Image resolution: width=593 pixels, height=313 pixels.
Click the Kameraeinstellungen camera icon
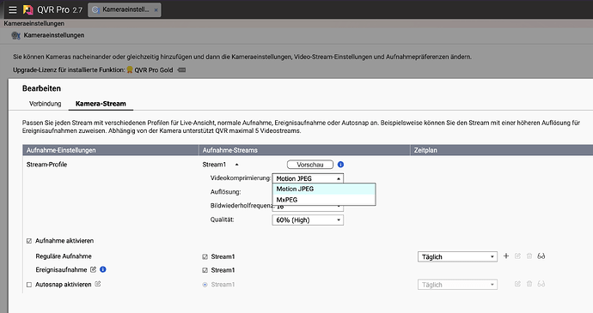point(15,35)
